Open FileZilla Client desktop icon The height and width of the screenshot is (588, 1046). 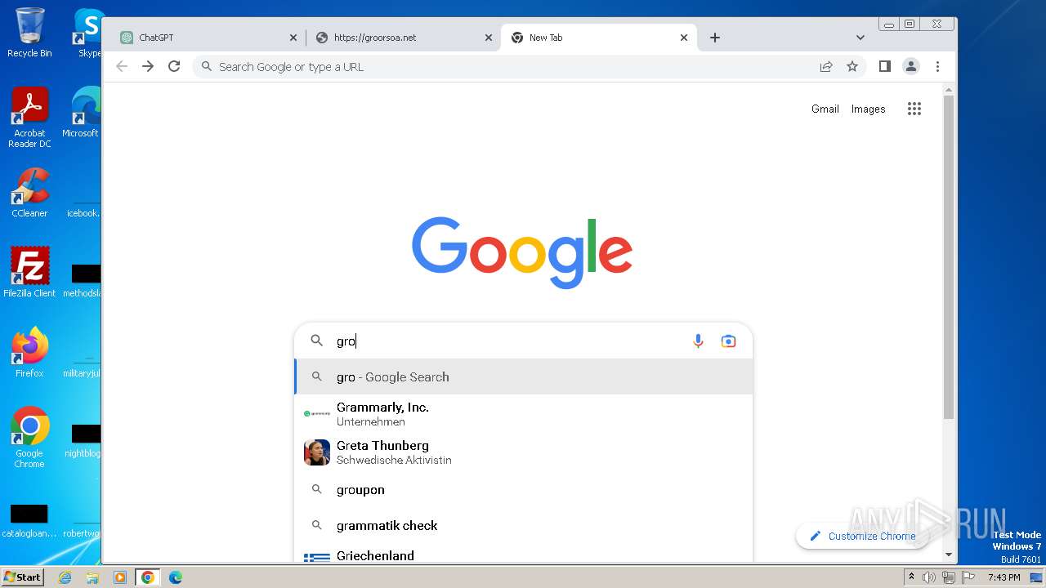(x=29, y=272)
